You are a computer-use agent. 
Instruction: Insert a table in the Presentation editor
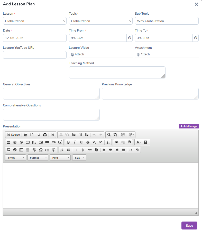(21, 150)
